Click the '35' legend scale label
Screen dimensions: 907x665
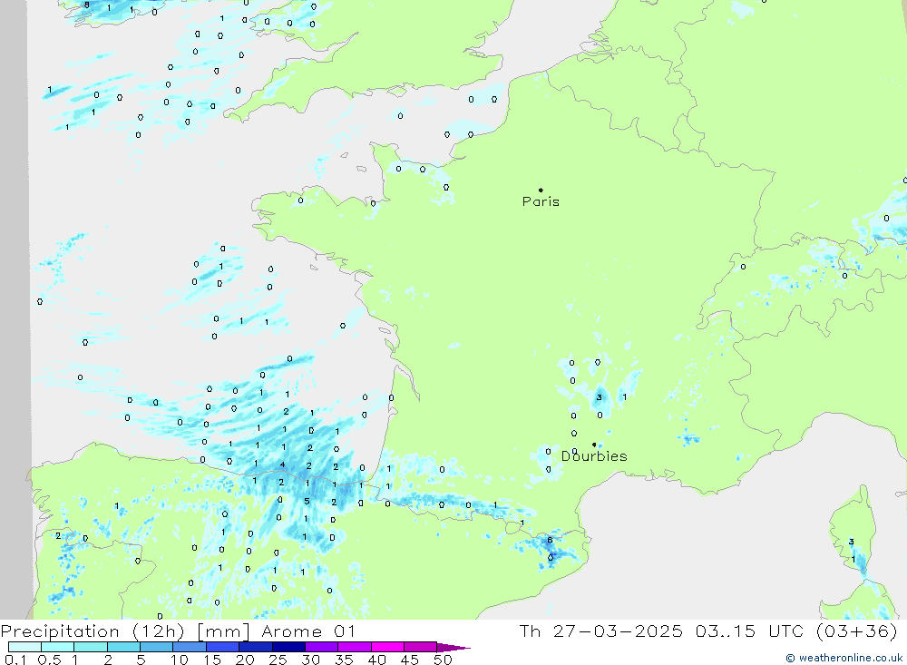[344, 660]
